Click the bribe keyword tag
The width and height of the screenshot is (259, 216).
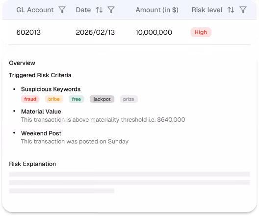pyautogui.click(x=54, y=99)
